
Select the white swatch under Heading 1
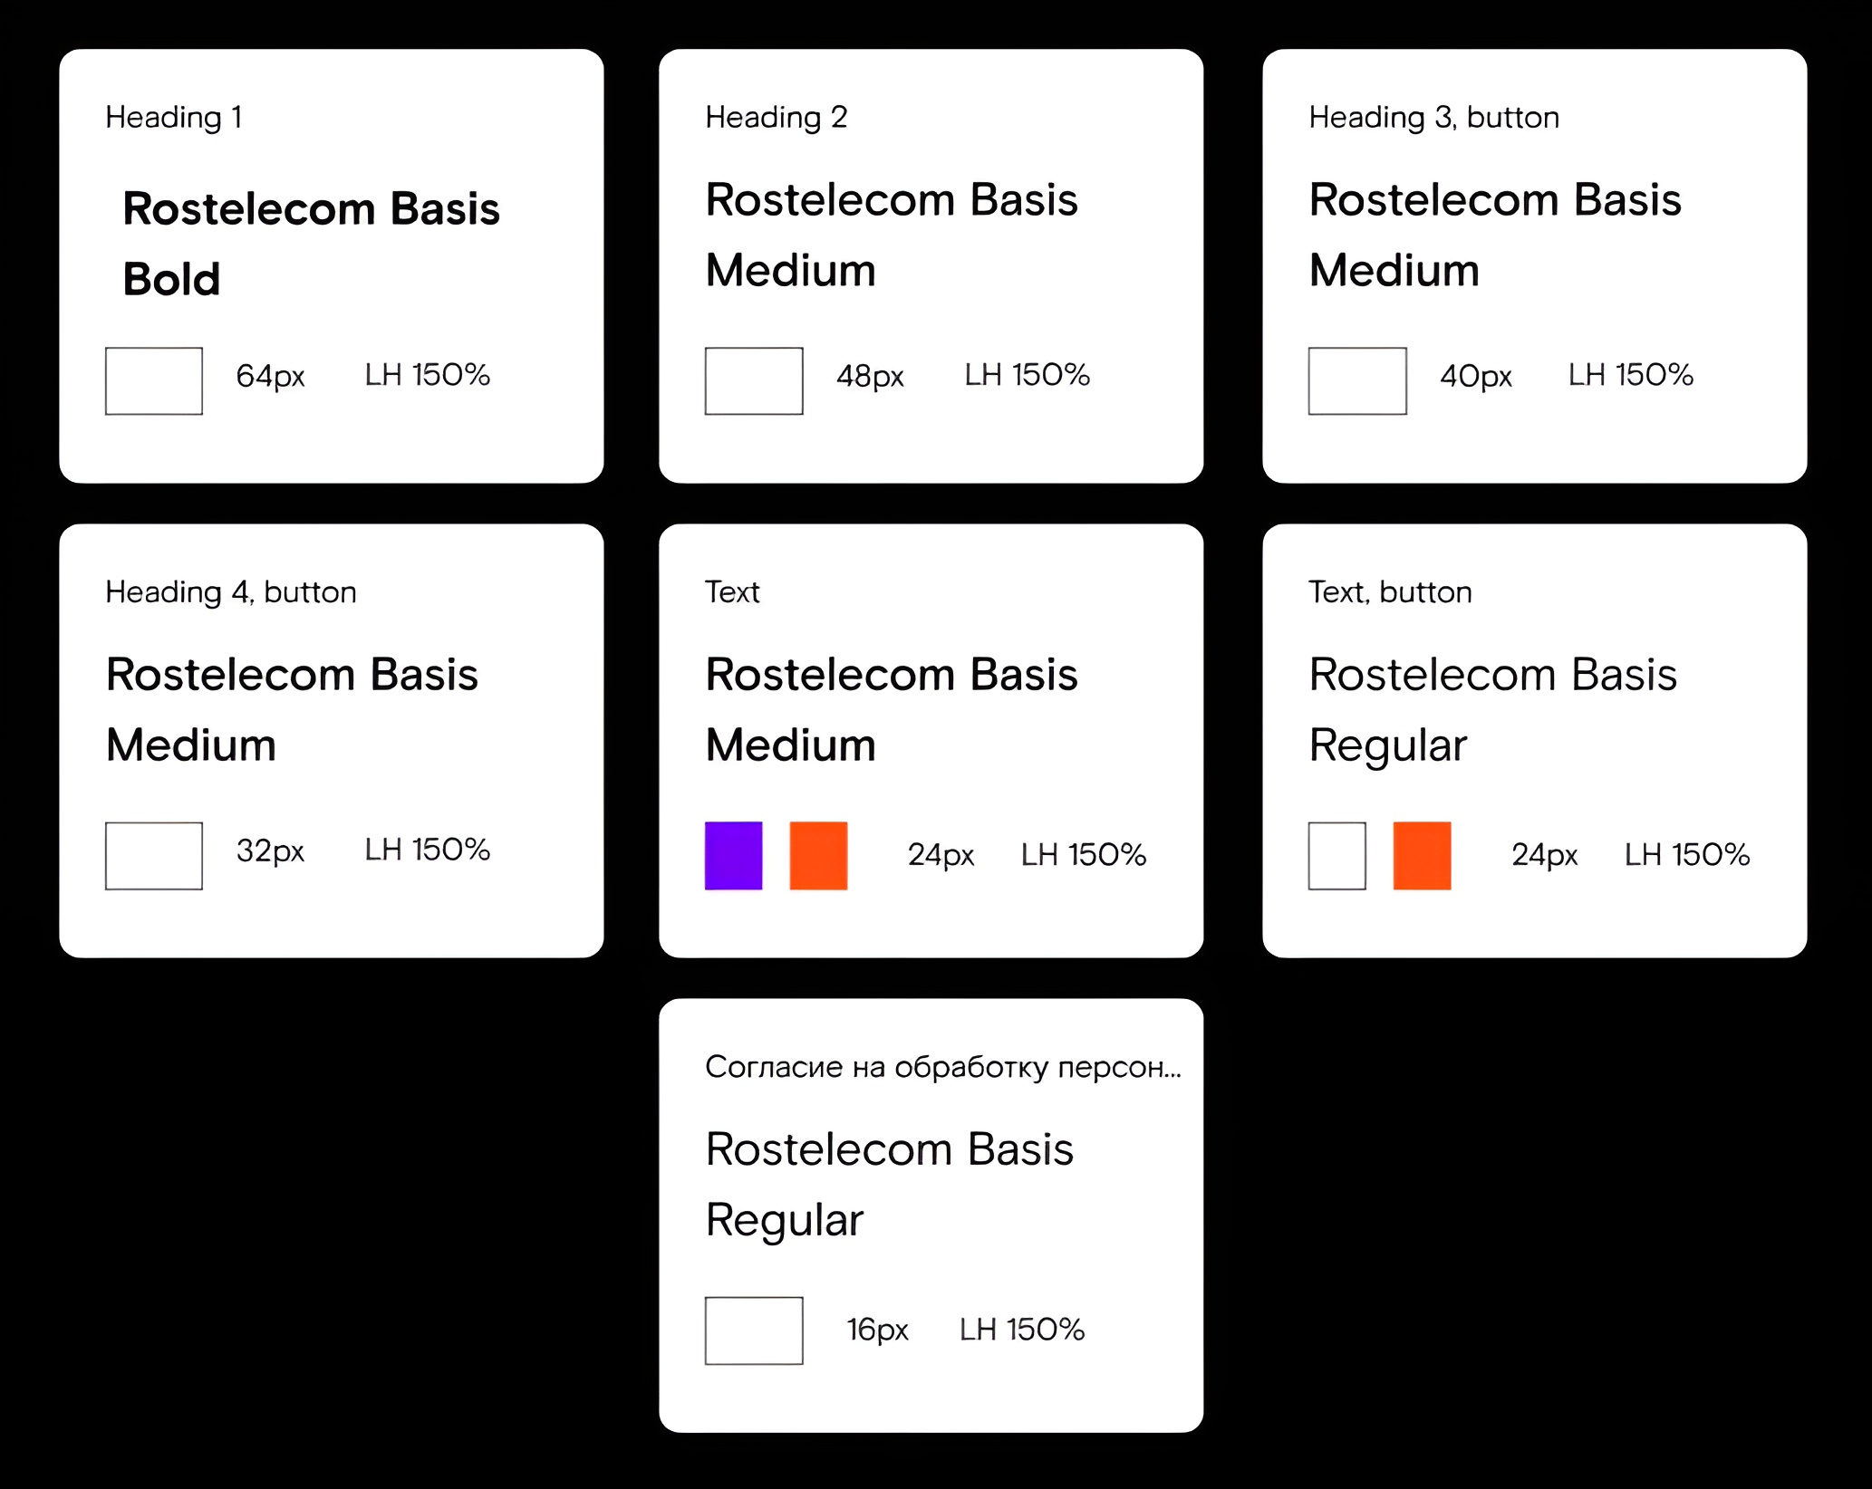154,380
